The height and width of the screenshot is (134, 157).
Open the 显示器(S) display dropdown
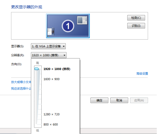click(x=48, y=46)
